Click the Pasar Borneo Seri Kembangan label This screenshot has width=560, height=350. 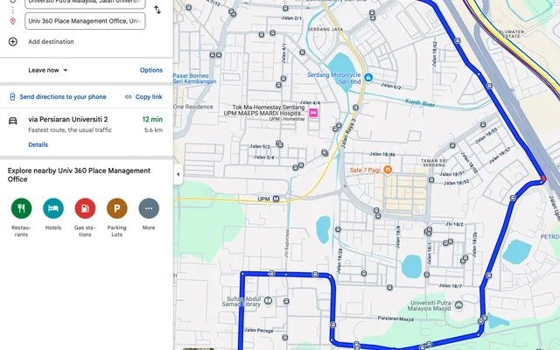[194, 79]
